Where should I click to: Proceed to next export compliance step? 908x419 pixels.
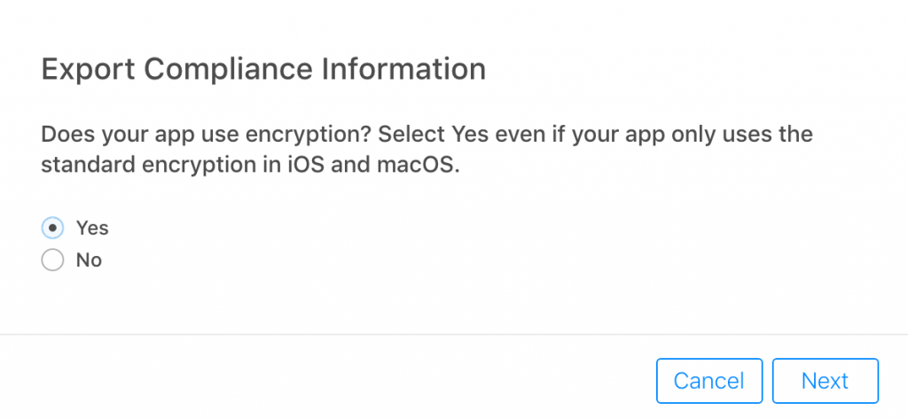click(826, 381)
